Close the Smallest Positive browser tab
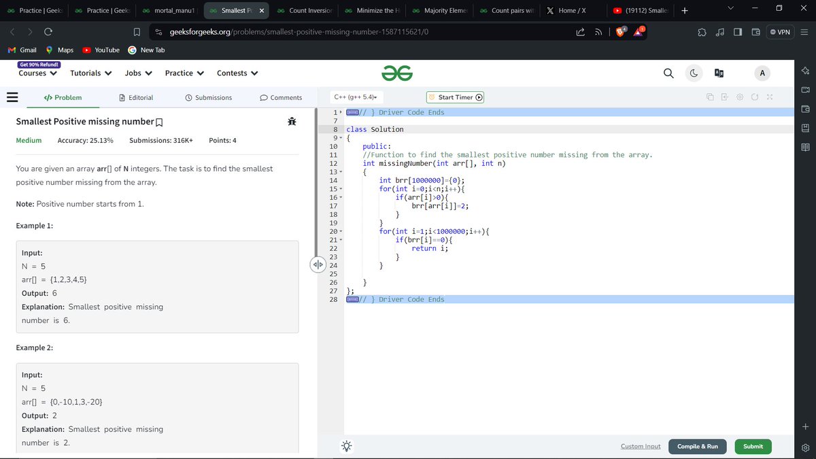Screen dimensions: 816x459 coord(262,10)
